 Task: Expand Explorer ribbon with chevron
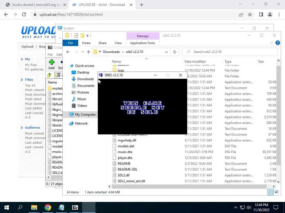click(x=272, y=43)
